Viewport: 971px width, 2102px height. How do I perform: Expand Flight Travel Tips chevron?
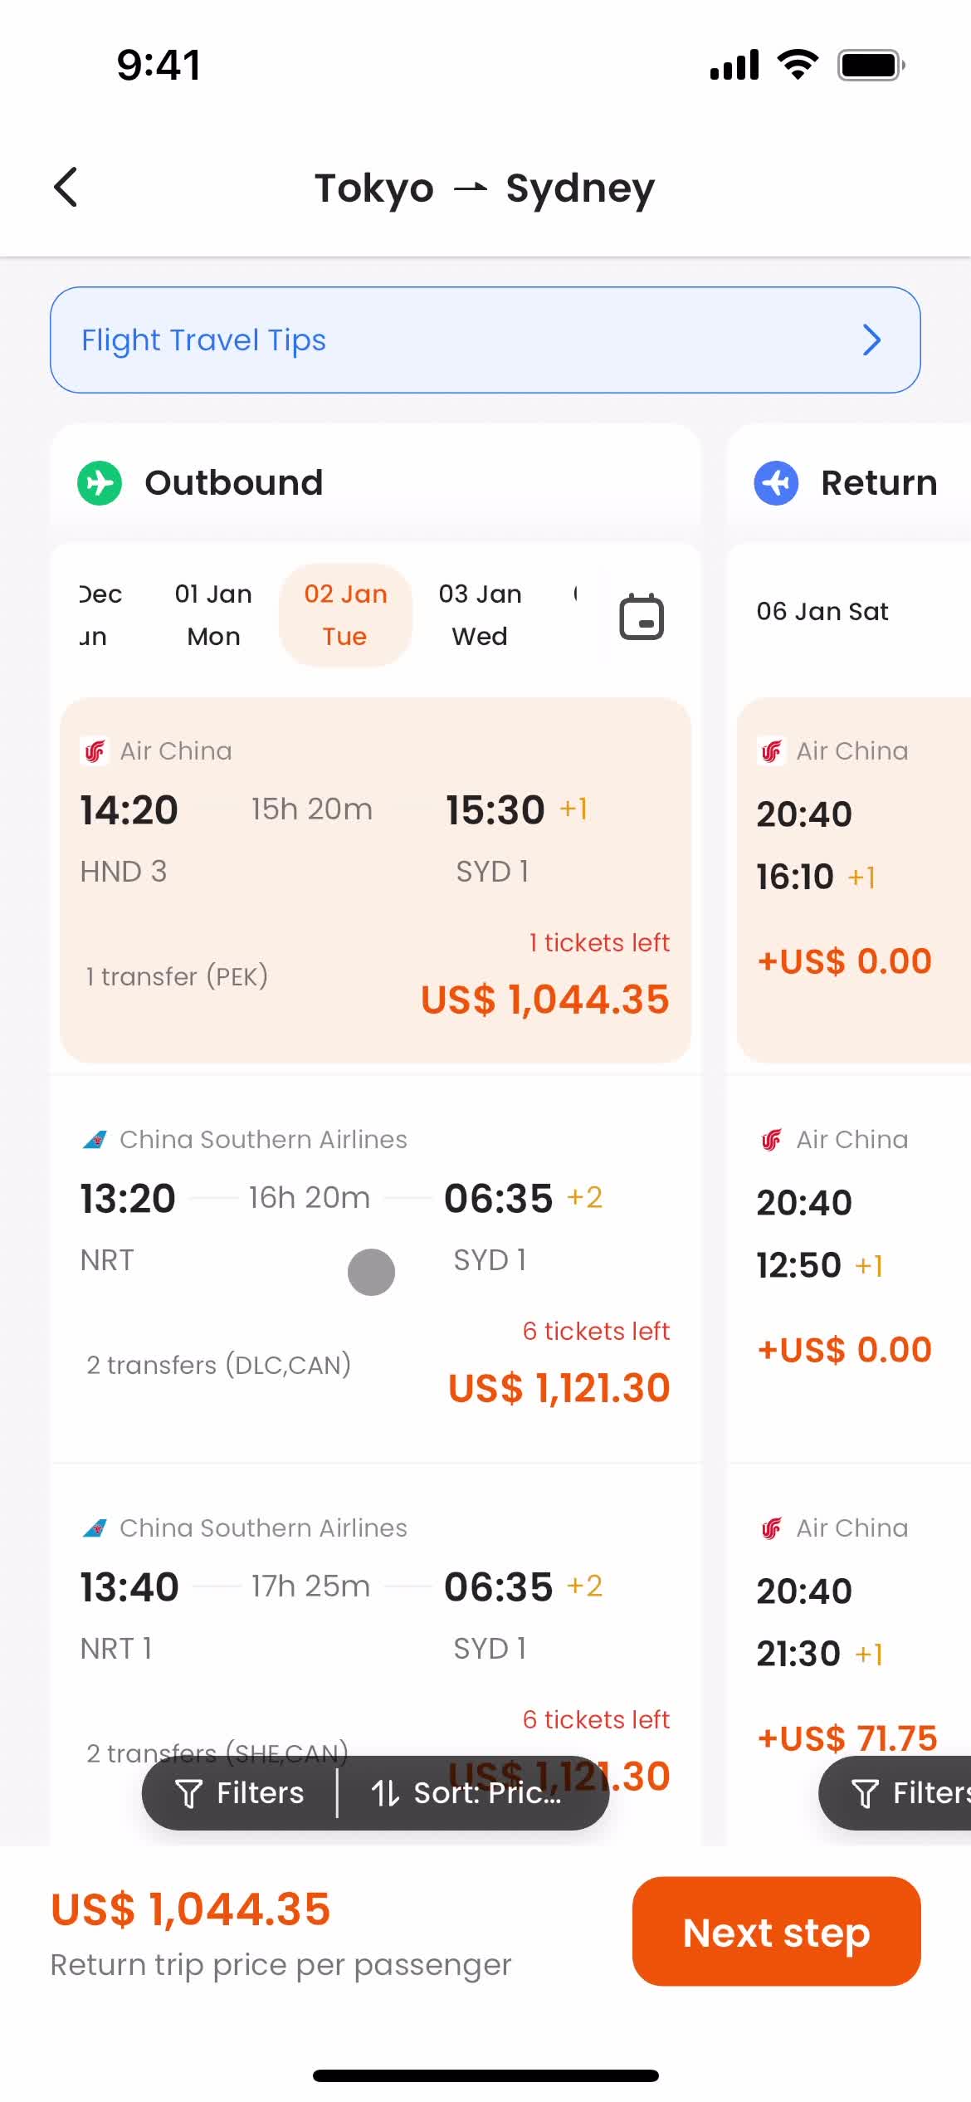pyautogui.click(x=871, y=340)
